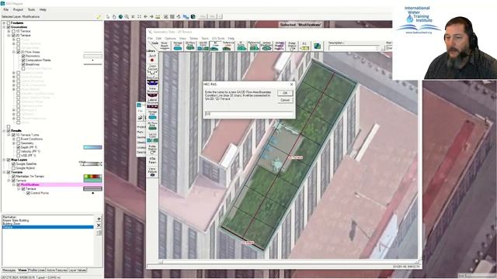Collapse the Results tree node
The height and width of the screenshot is (279, 497).
[4, 131]
